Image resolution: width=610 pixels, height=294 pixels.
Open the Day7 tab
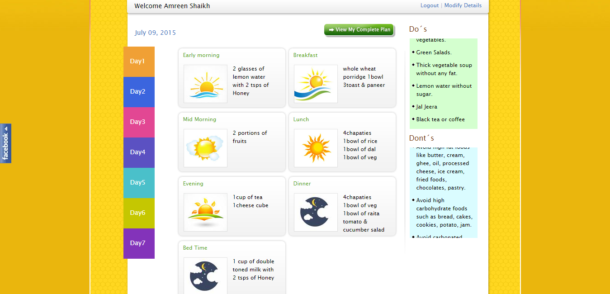138,243
